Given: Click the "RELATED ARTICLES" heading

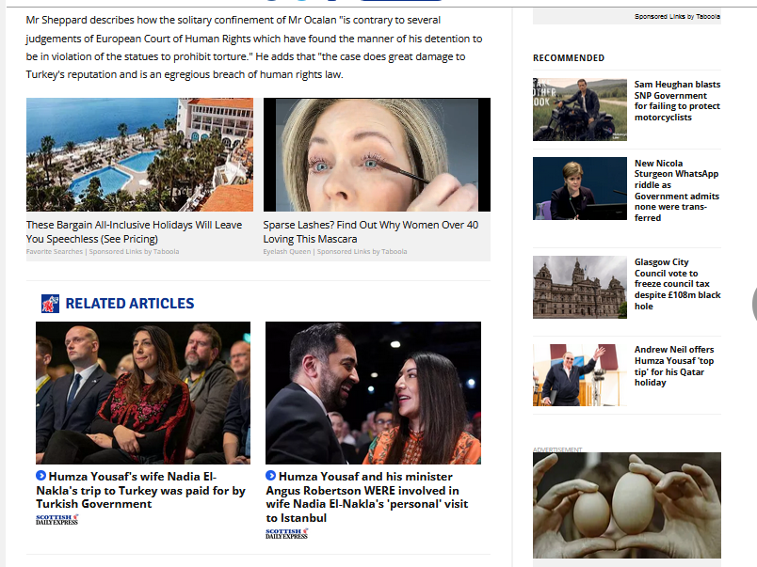Looking at the screenshot, I should (130, 304).
